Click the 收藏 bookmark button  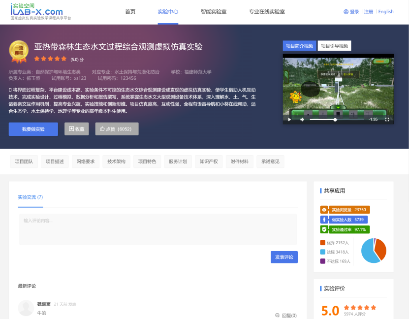tap(76, 129)
